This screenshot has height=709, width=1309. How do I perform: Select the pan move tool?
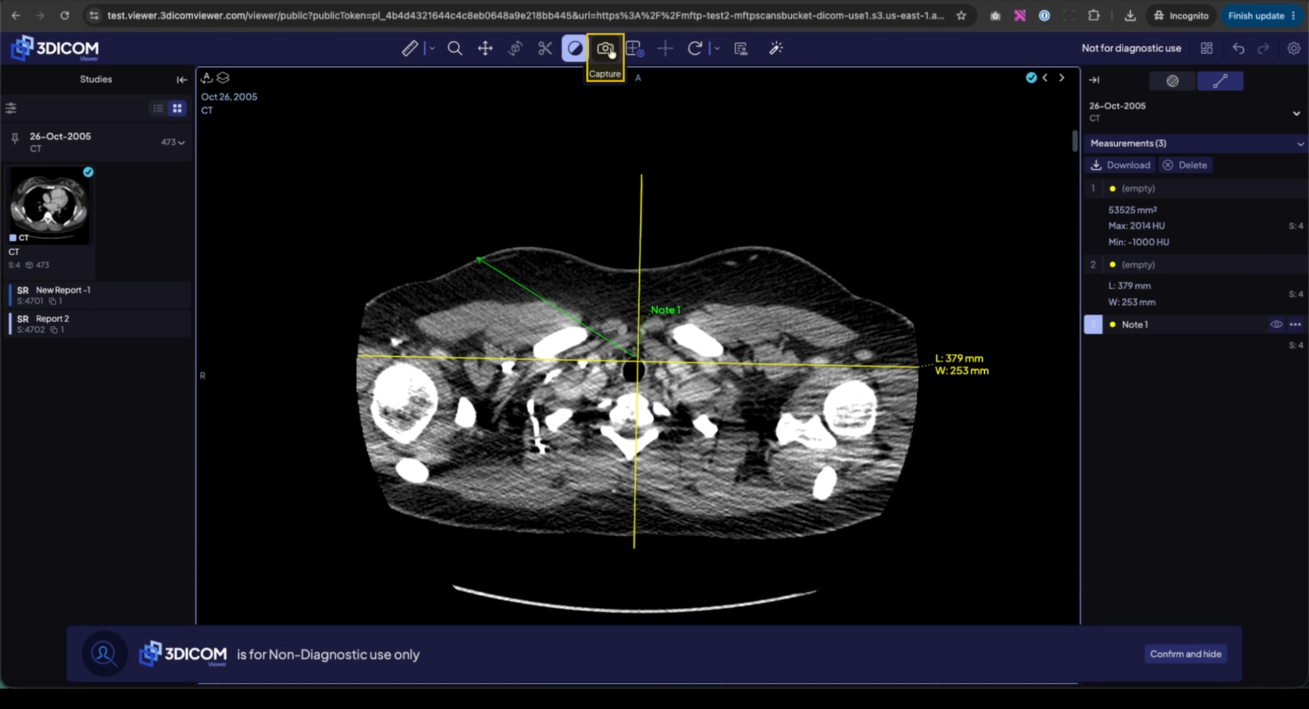tap(485, 48)
